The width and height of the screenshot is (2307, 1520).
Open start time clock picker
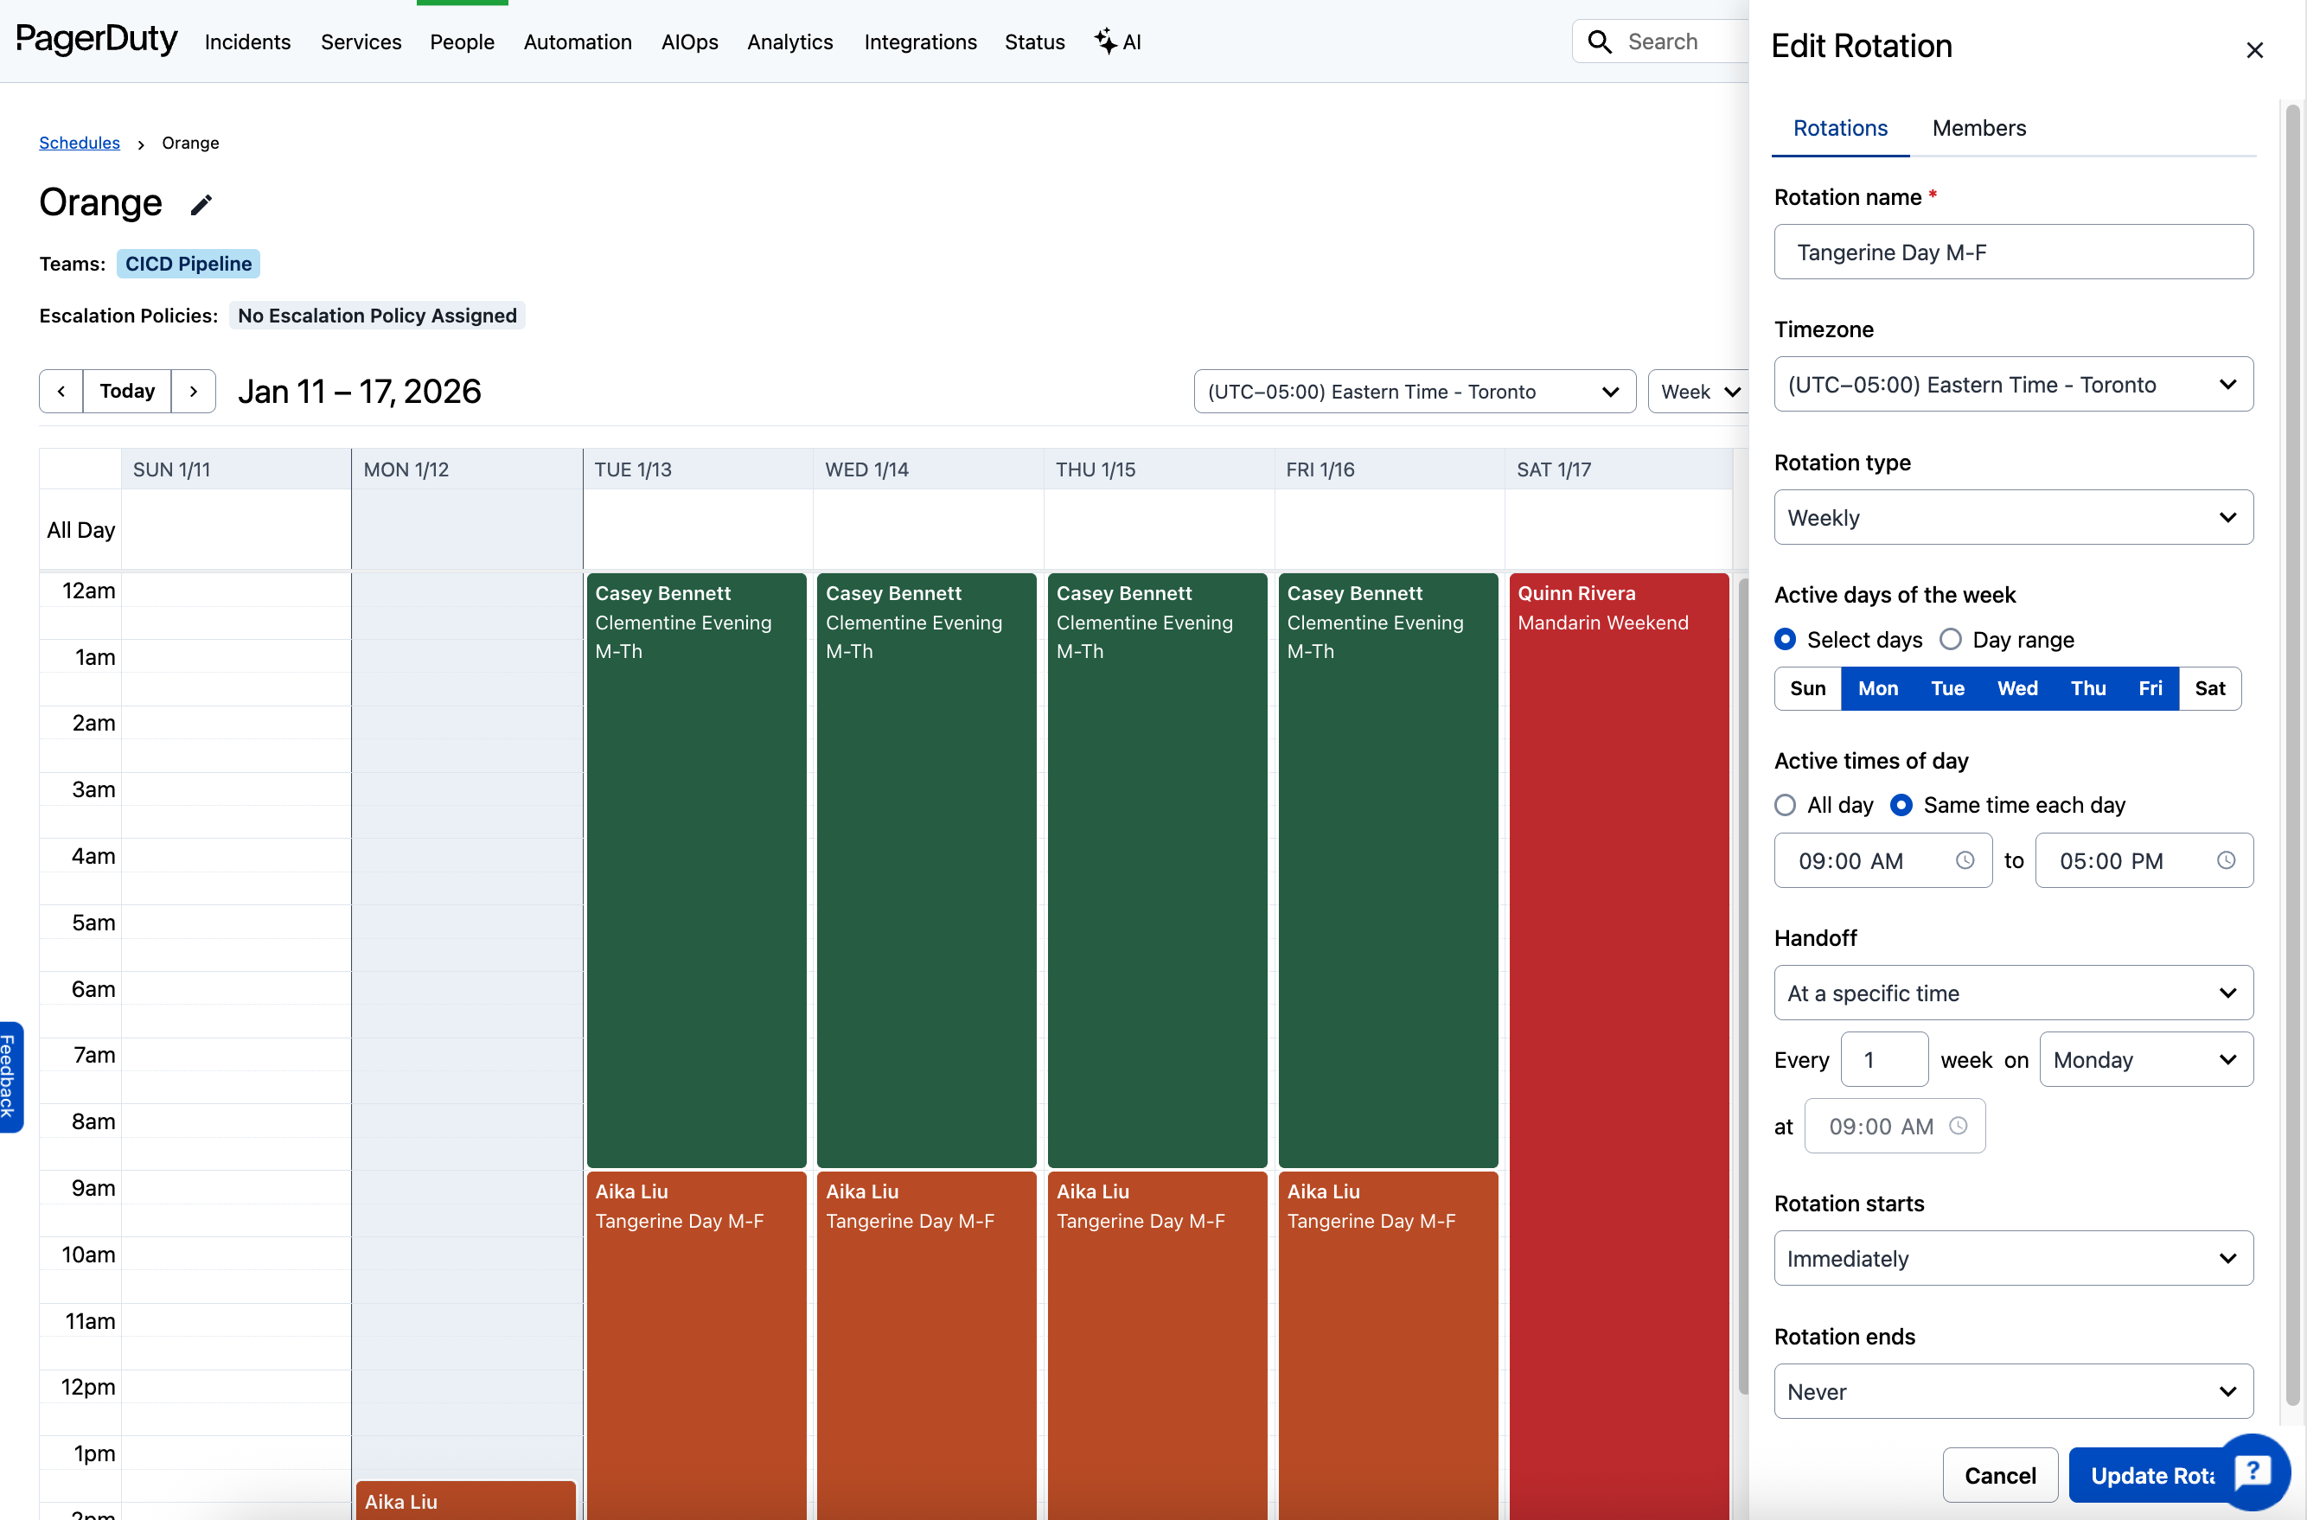(x=1965, y=861)
